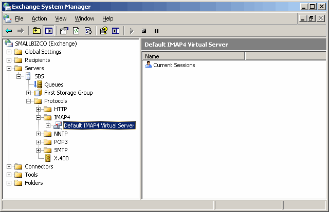Click the Start (play) toolbar button
The width and height of the screenshot is (329, 212).
pyautogui.click(x=132, y=31)
